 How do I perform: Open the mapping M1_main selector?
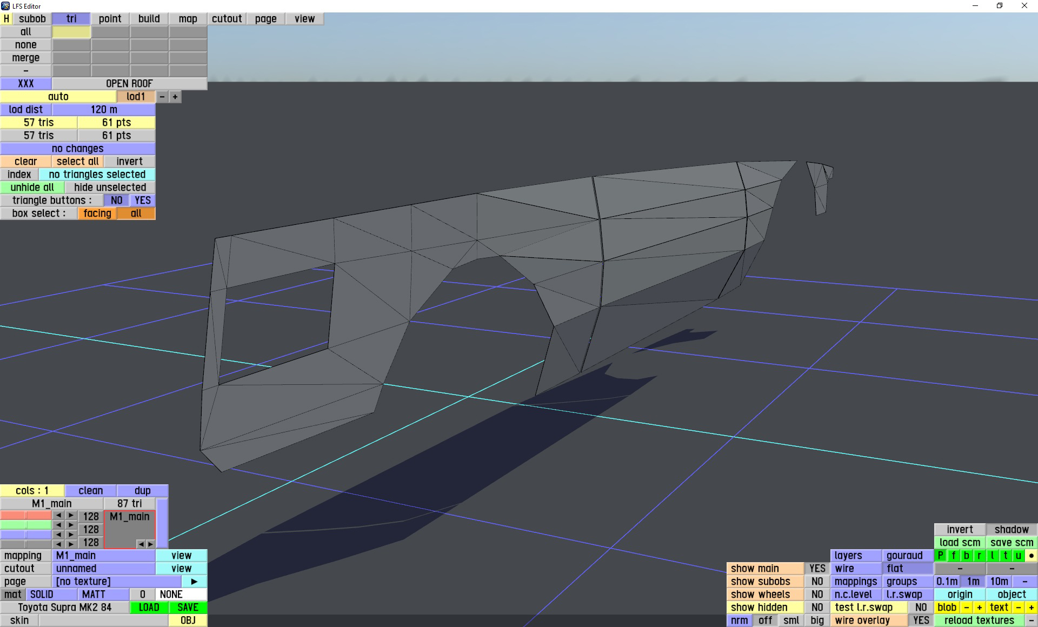103,556
